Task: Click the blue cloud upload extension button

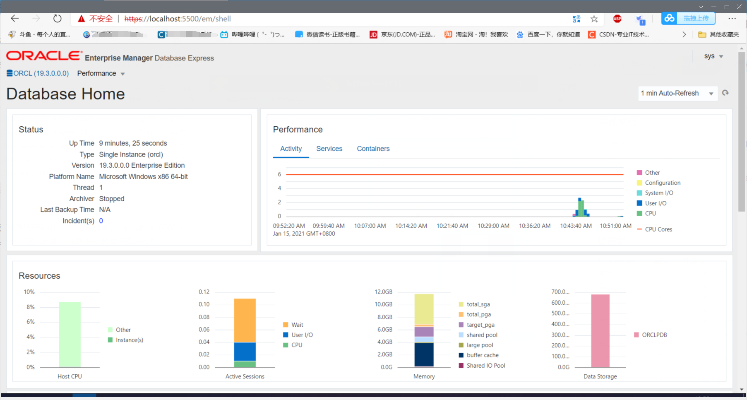Action: [688, 18]
